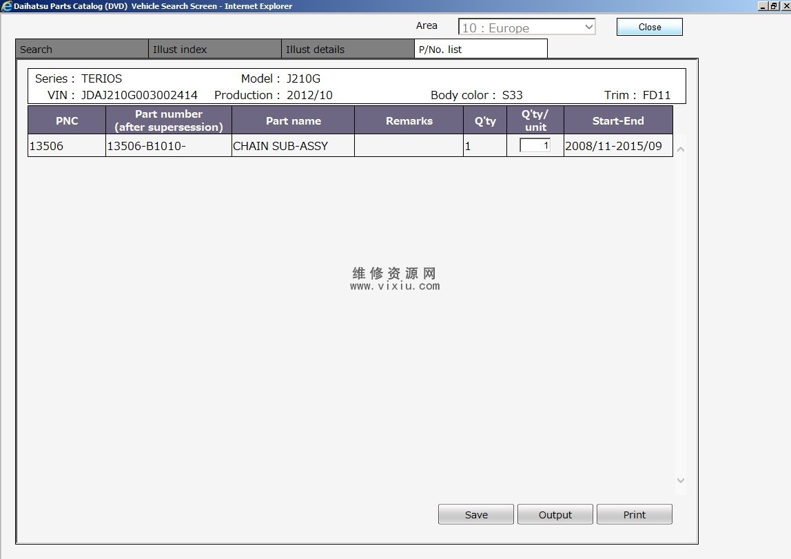The width and height of the screenshot is (791, 559).
Task: Click the Part number column header
Action: [x=169, y=120]
